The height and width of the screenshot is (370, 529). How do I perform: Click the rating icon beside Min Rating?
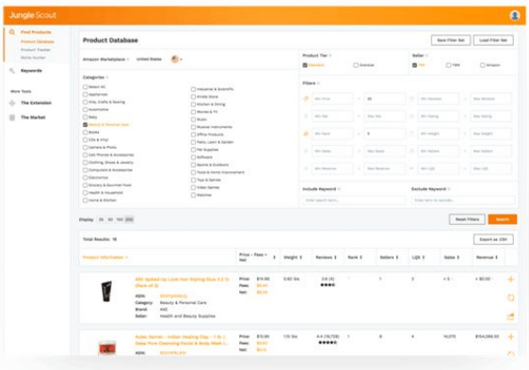(x=411, y=116)
